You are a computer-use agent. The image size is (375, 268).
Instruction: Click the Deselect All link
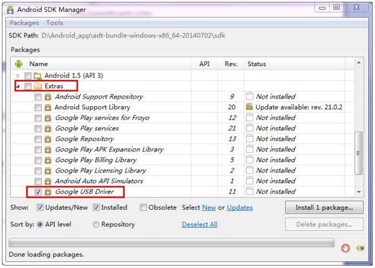tap(200, 224)
